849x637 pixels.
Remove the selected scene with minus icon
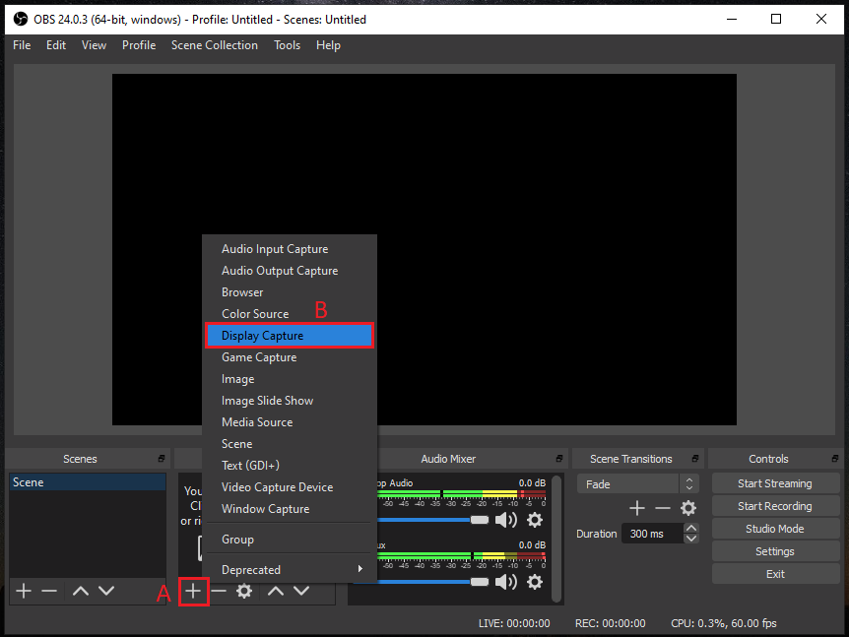tap(49, 591)
